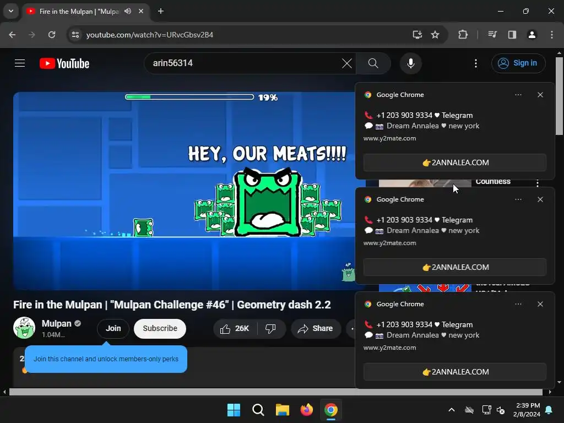Screen dimensions: 564x423
Task: Toggle the Chrome side panel
Action: coord(512,35)
